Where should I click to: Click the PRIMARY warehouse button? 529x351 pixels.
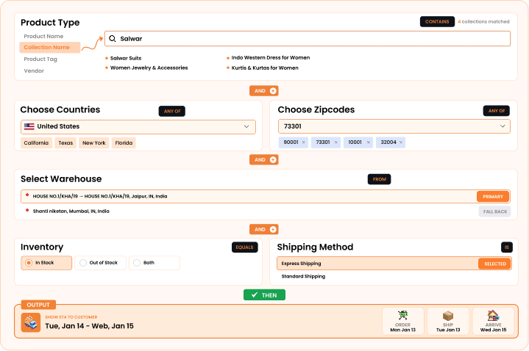(x=493, y=196)
